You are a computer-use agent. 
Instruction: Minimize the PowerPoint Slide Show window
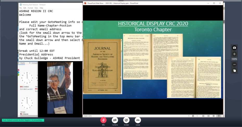click(208, 3)
